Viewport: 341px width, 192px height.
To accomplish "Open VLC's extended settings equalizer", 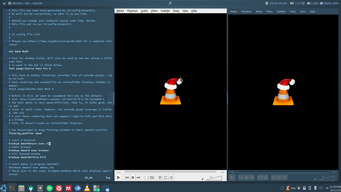I will coord(152,177).
